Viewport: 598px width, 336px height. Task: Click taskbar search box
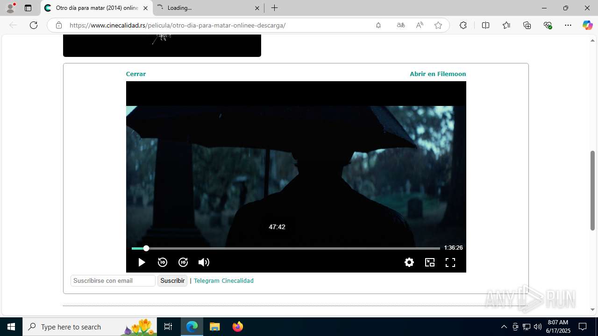[x=90, y=327]
